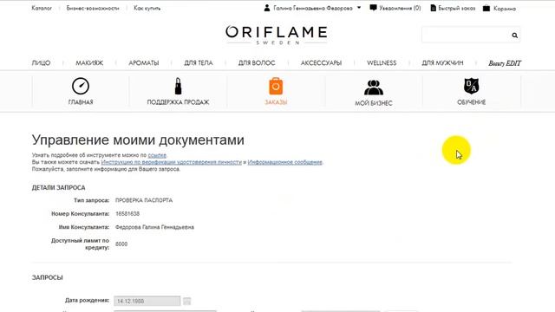Open the birth date calendar picker icon
The image size is (555, 312).
[187, 301]
